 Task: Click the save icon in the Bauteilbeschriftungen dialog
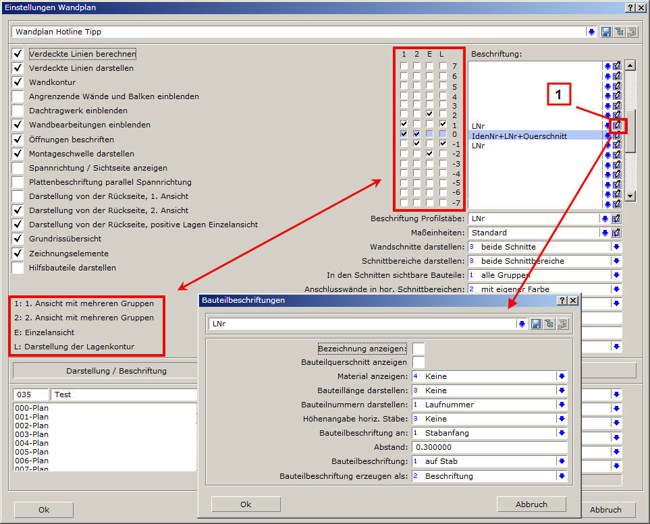tap(536, 324)
